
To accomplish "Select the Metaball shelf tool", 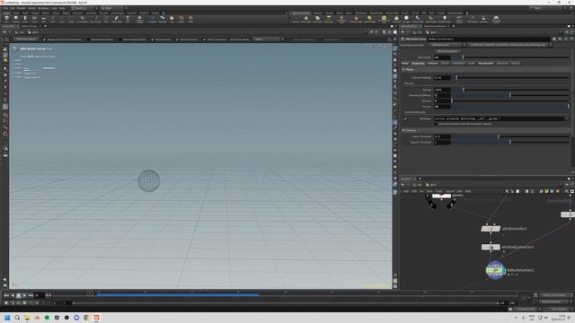I will click(x=163, y=19).
